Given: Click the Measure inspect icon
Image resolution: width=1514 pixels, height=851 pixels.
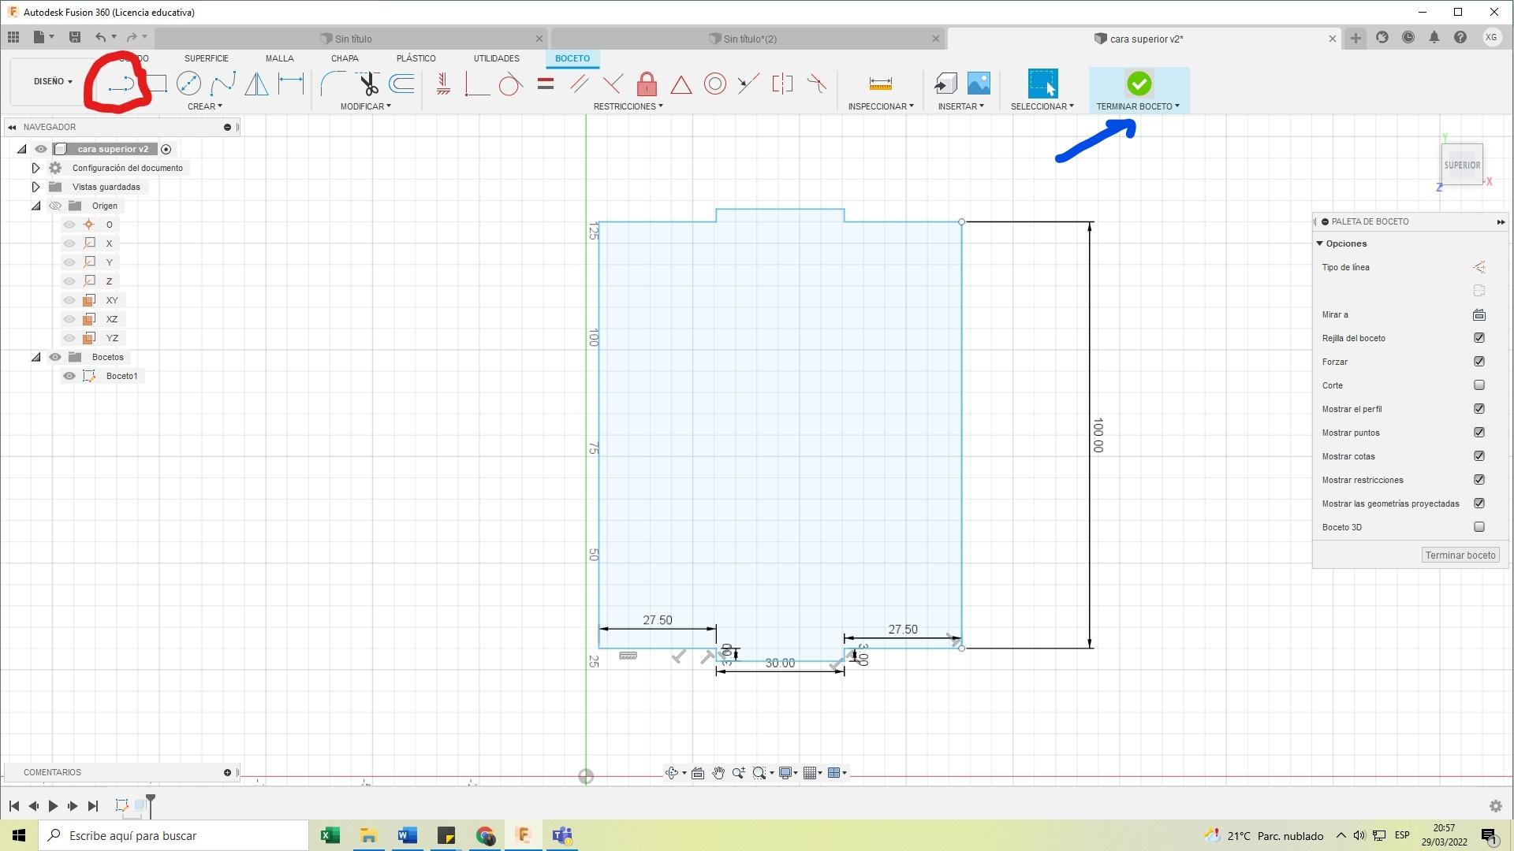Looking at the screenshot, I should click(880, 84).
